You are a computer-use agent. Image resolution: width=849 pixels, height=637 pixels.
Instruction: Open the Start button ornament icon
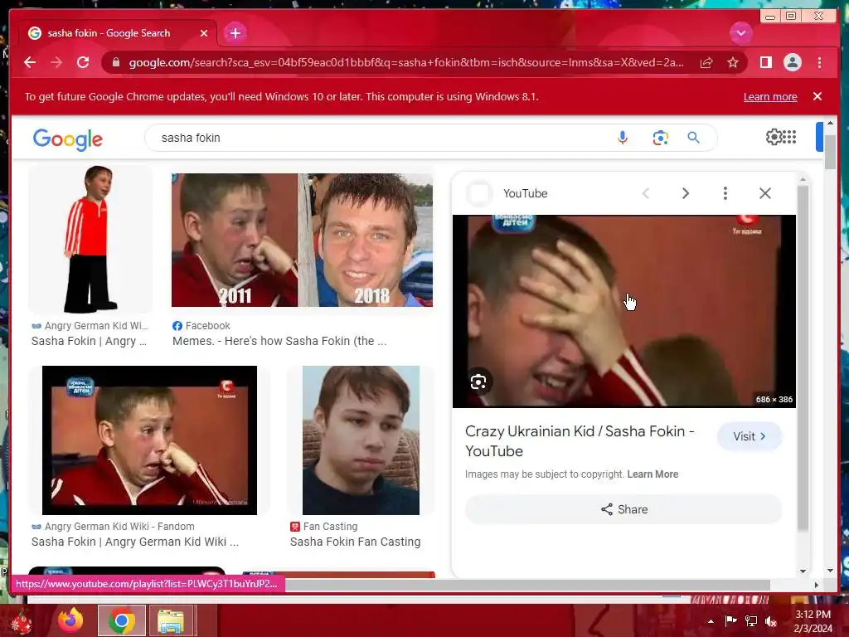click(22, 622)
